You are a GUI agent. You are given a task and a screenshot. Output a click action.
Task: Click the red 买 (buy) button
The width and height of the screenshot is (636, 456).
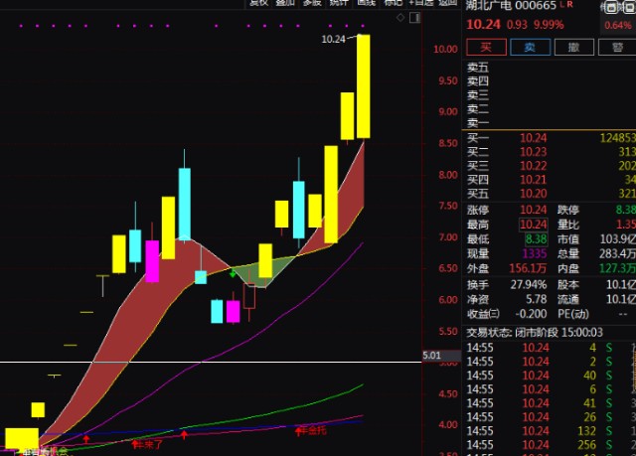(486, 47)
